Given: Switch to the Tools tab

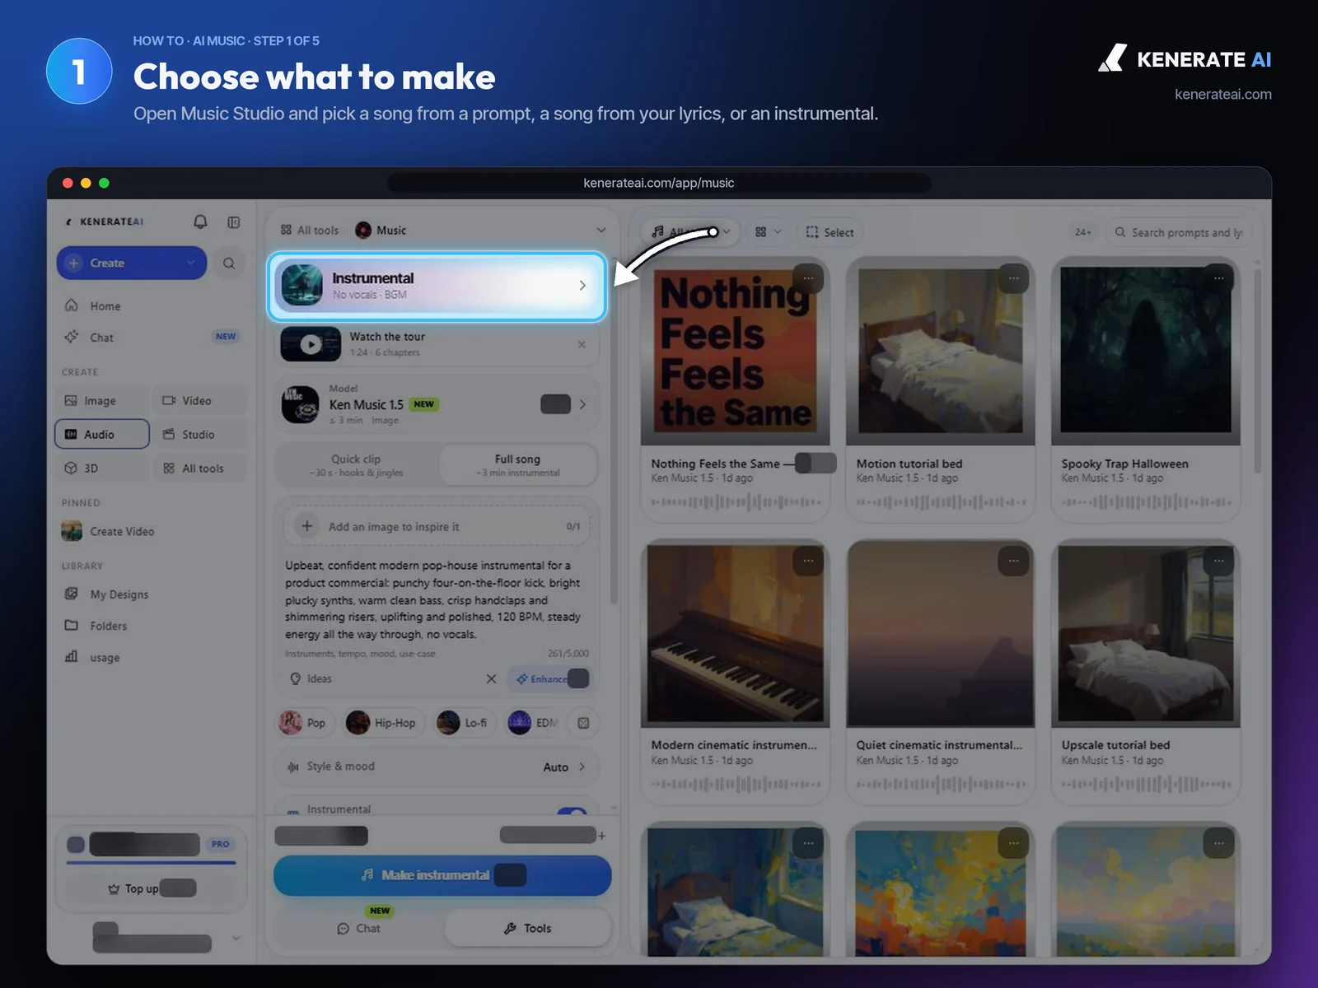Looking at the screenshot, I should pos(527,929).
